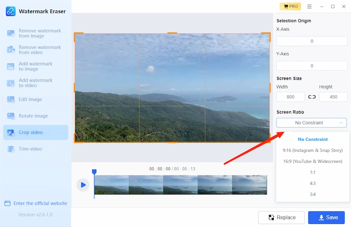Click the Add watermark to image icon
The image size is (351, 227).
click(x=11, y=66)
